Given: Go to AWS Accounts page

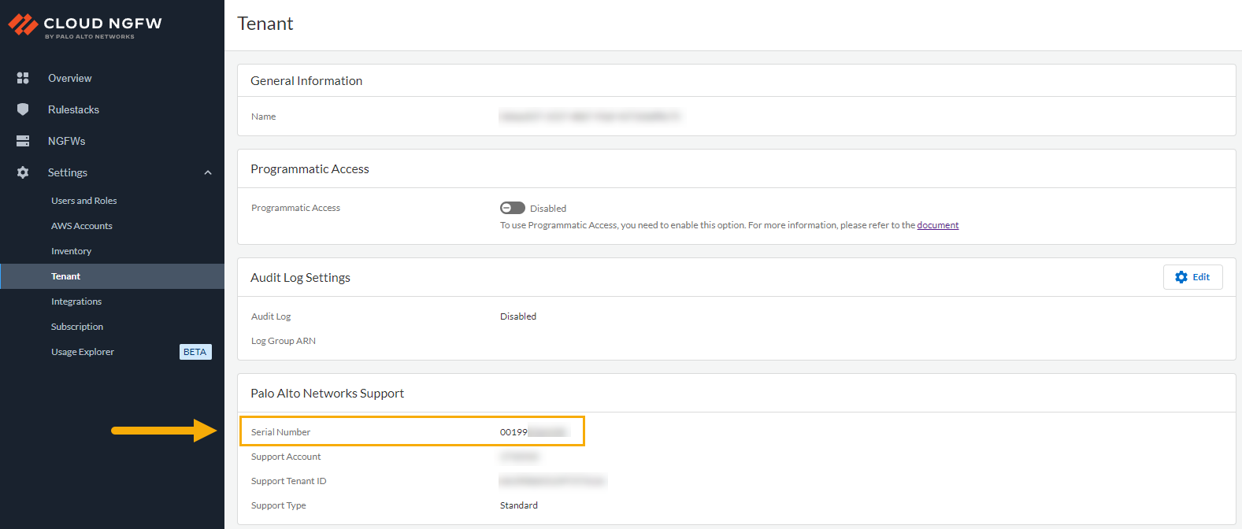Looking at the screenshot, I should tap(82, 226).
